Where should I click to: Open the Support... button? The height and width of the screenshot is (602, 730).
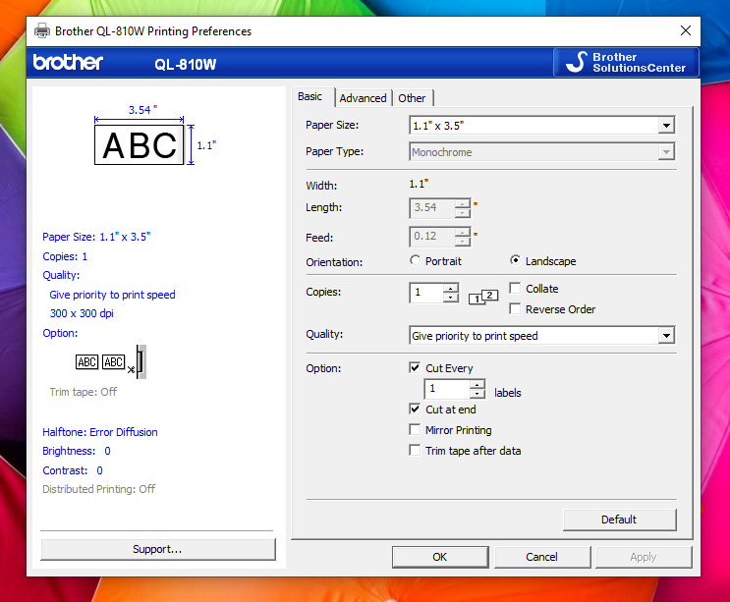point(158,549)
